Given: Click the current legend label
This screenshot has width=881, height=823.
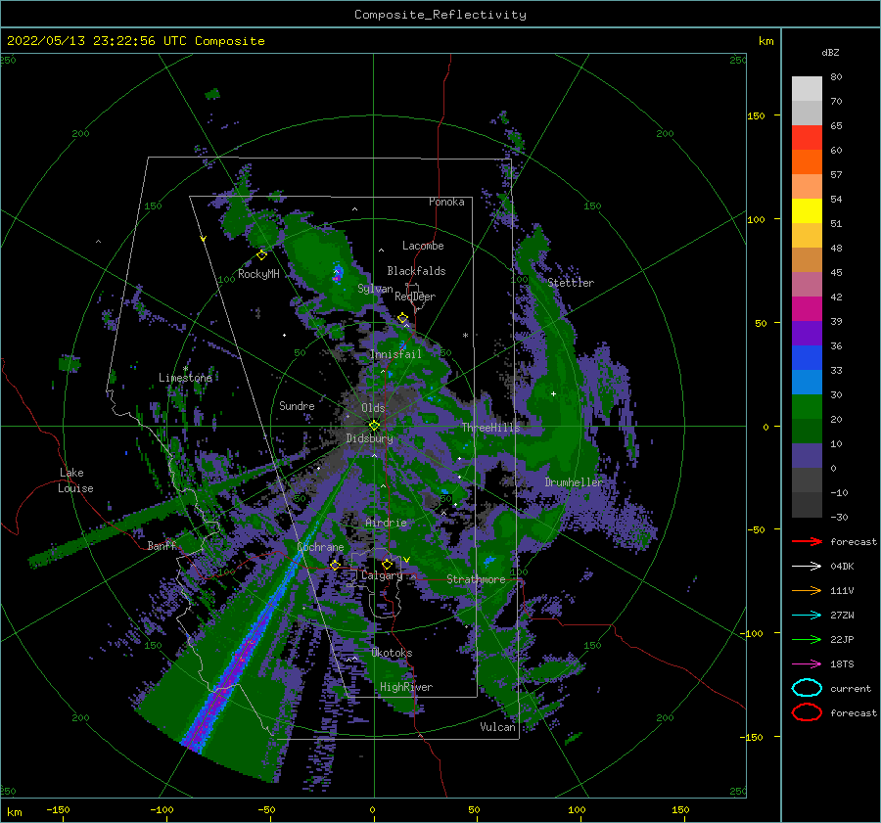Looking at the screenshot, I should [x=851, y=688].
